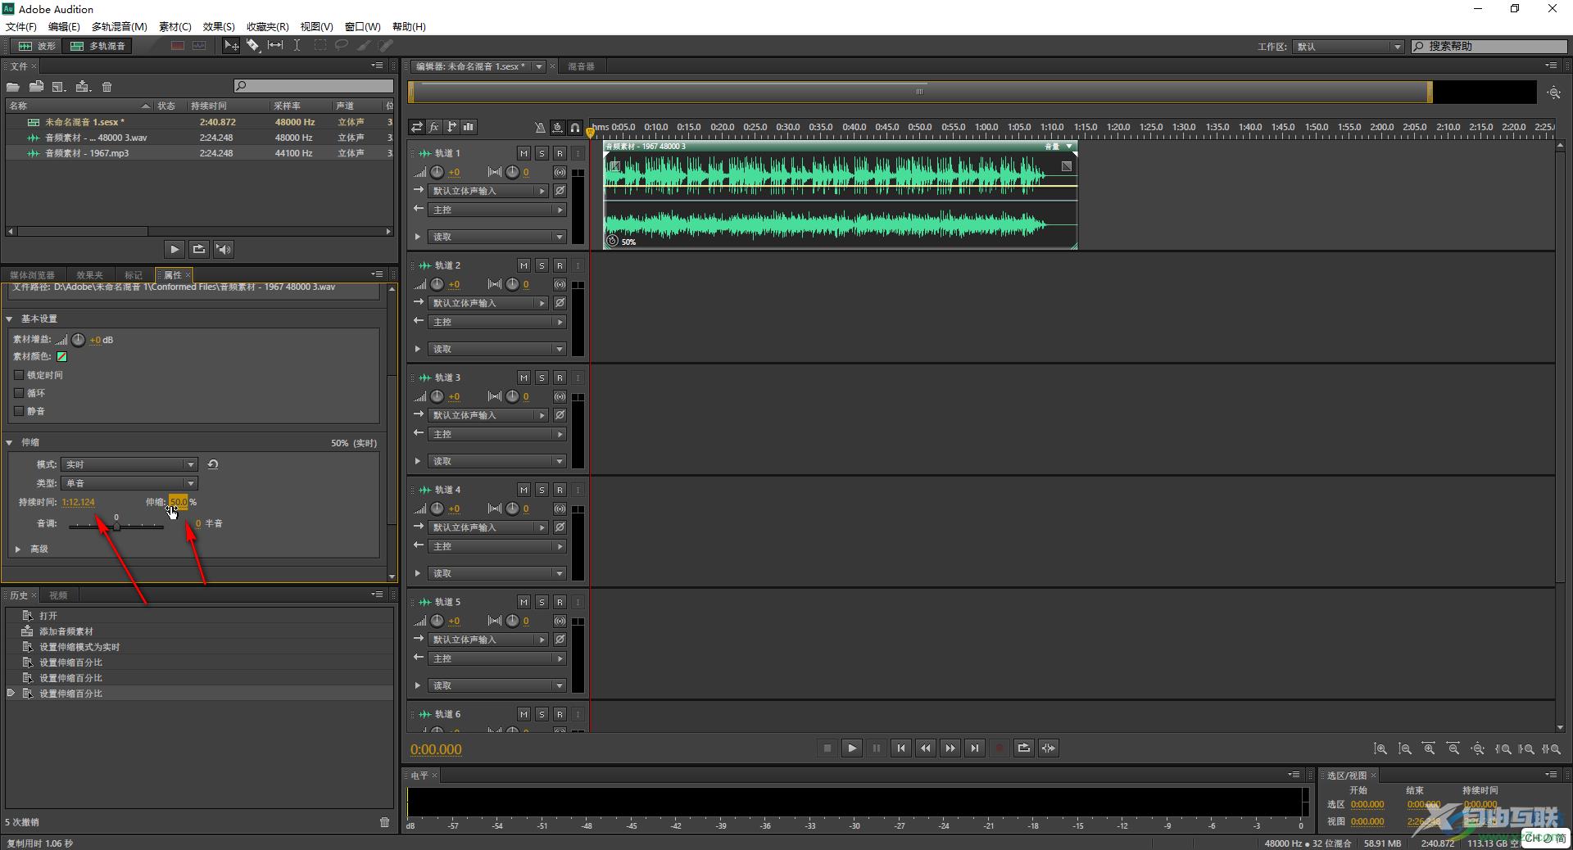Open the stretch 模式 dropdown

[x=129, y=464]
